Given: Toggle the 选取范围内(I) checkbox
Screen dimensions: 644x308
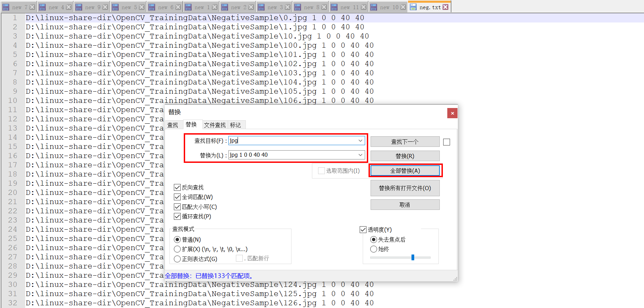Looking at the screenshot, I should coord(321,171).
